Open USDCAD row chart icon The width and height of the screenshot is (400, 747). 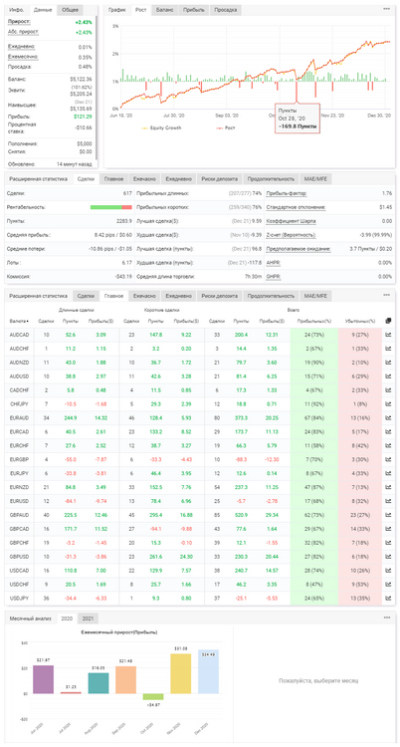(388, 570)
